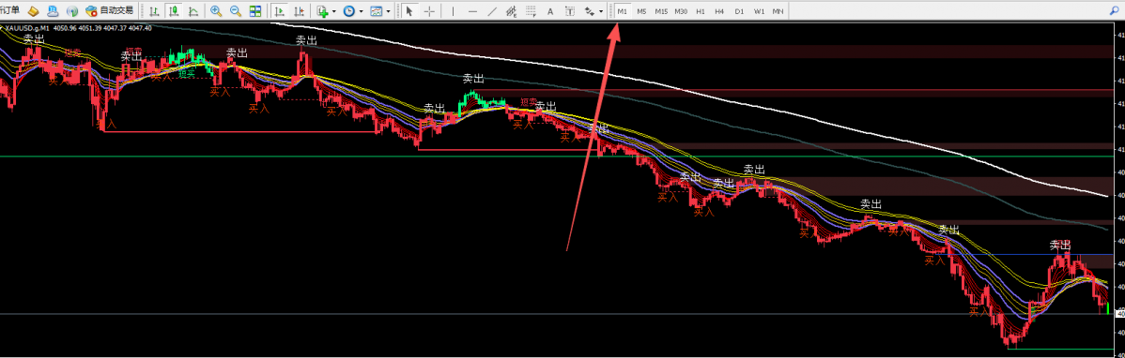
Task: Select the crosshair tool
Action: pyautogui.click(x=429, y=10)
